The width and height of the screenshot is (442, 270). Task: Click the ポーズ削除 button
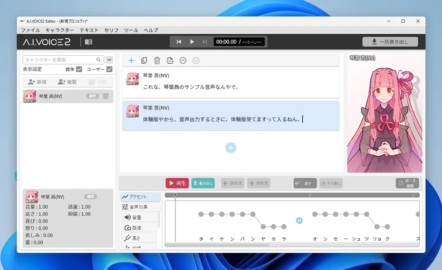pos(407,183)
